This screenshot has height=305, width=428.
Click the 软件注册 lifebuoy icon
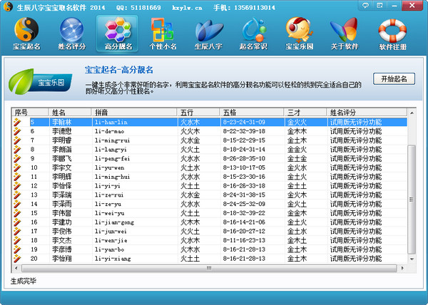[392, 33]
